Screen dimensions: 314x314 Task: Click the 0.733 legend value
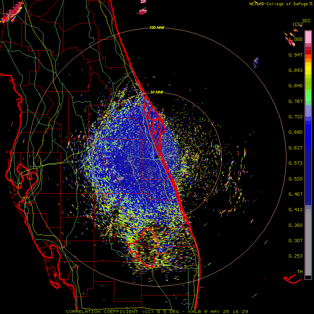point(296,117)
